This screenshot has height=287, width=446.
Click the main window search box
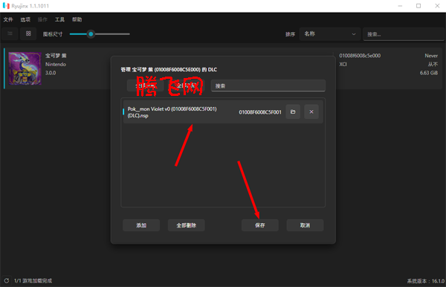pos(404,34)
